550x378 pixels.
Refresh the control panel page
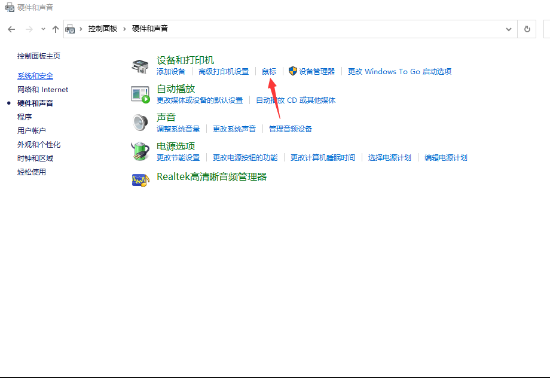point(527,29)
